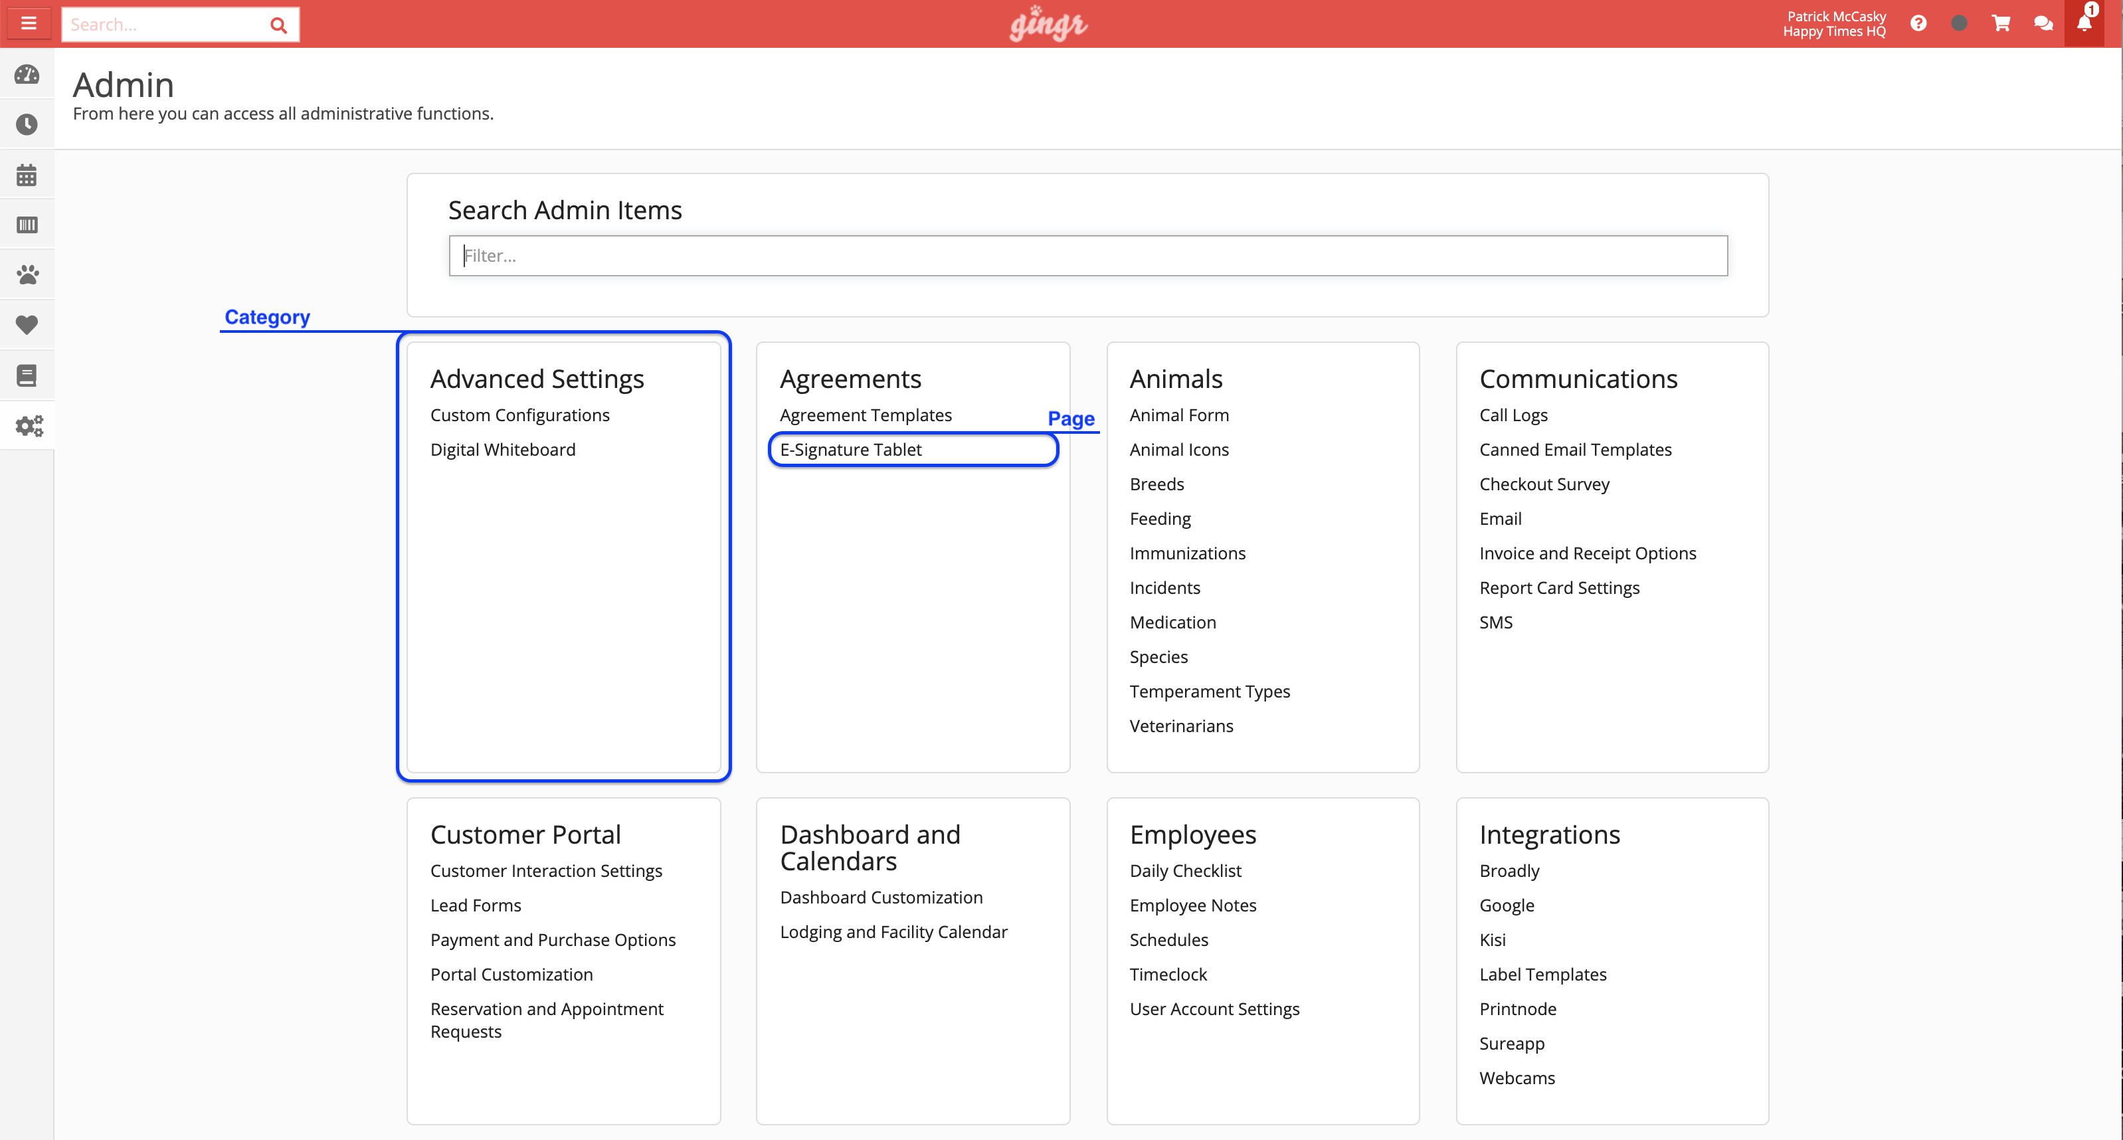Open Report Card Settings

1559,589
